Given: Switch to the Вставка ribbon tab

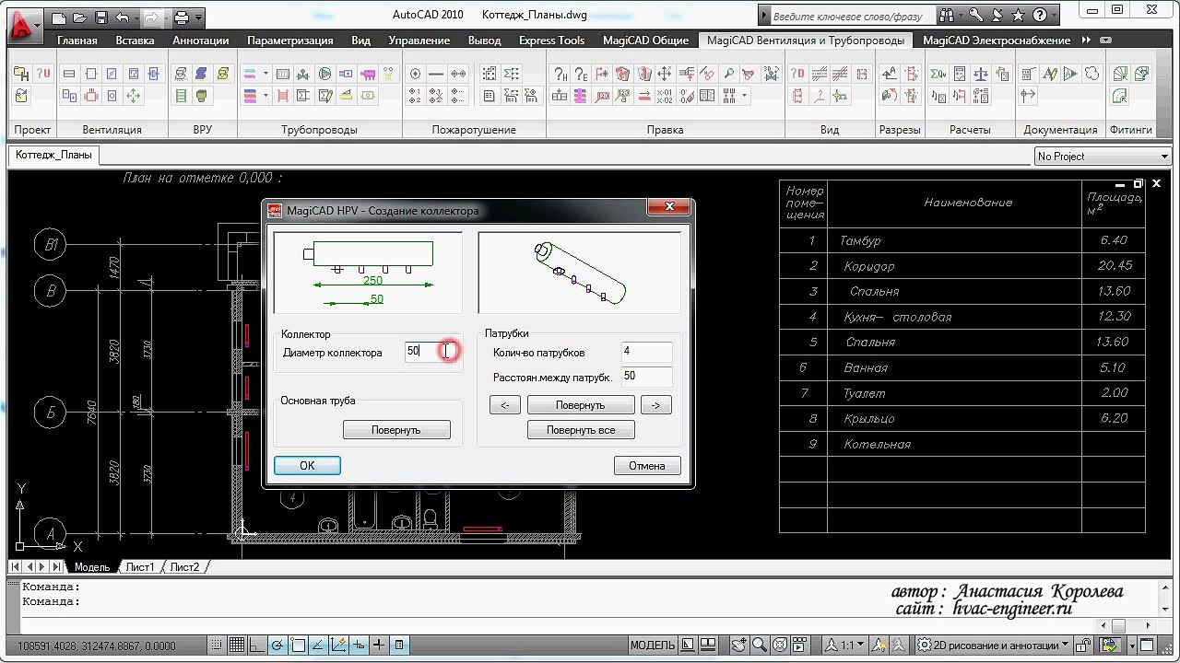Looking at the screenshot, I should coord(135,41).
